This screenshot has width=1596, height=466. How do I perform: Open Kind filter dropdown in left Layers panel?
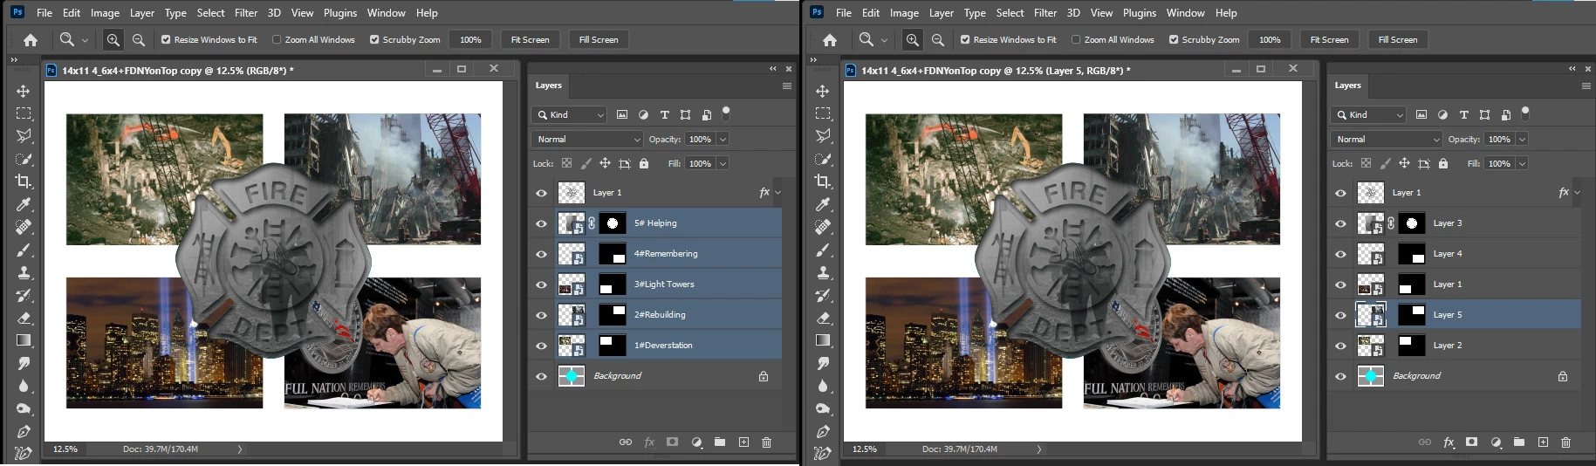point(569,114)
